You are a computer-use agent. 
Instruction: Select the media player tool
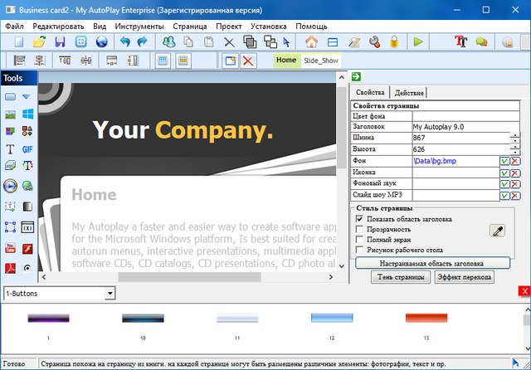point(10,186)
